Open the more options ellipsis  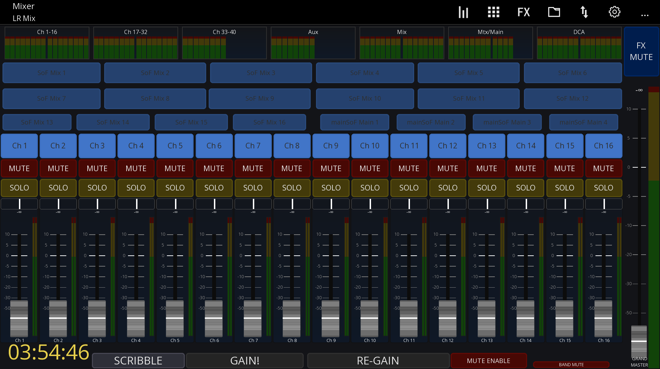coord(645,15)
